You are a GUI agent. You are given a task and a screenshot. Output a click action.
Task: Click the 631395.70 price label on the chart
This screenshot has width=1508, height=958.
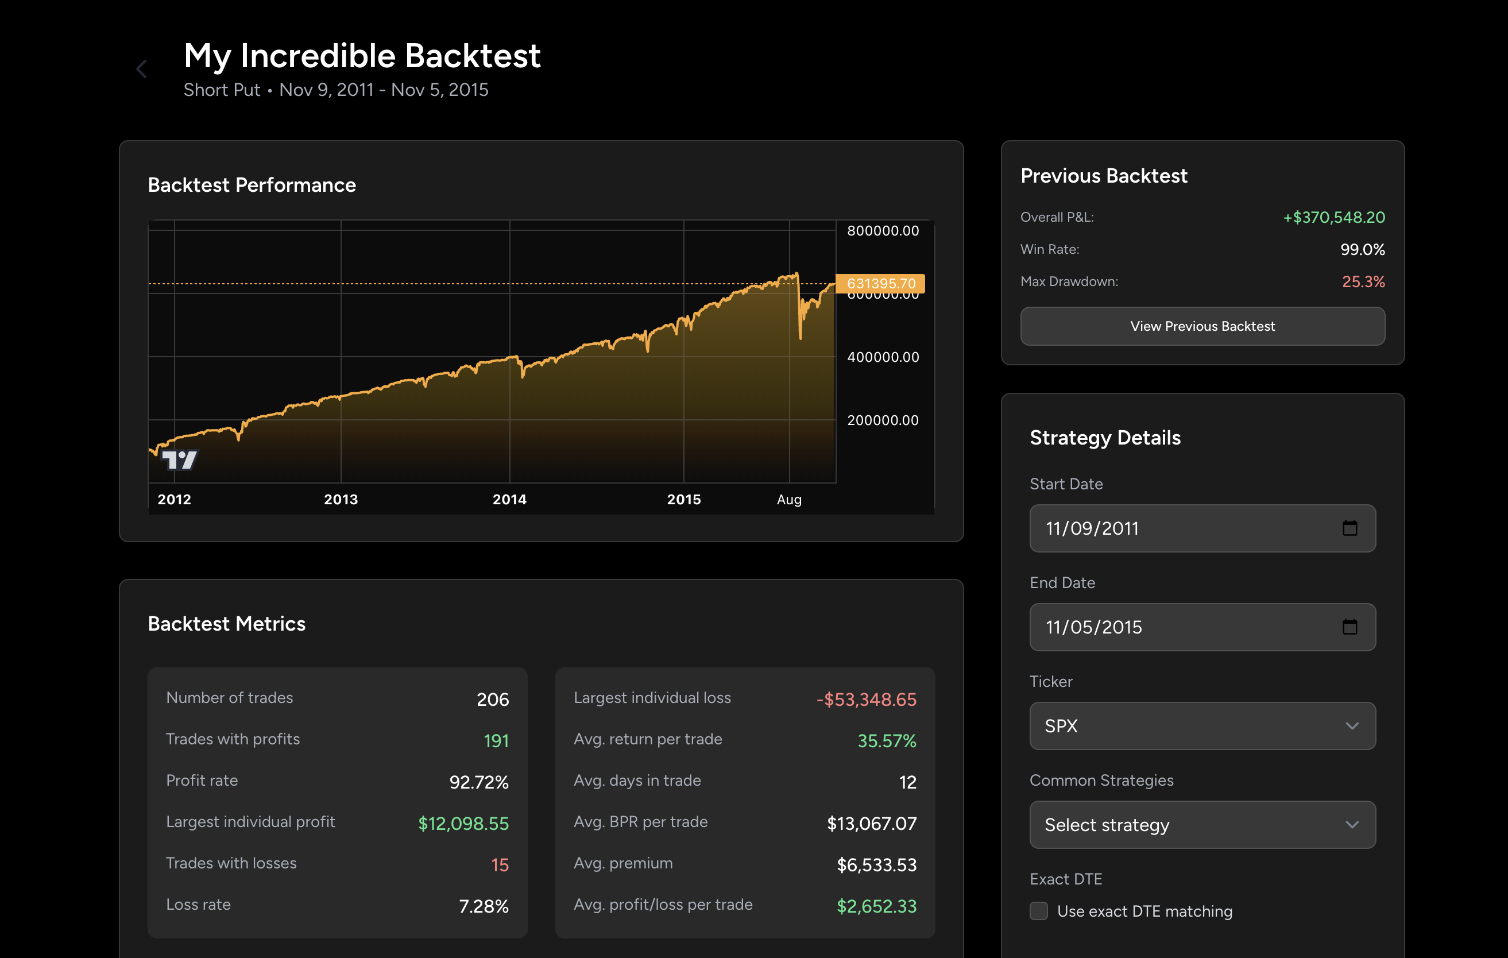tap(880, 284)
